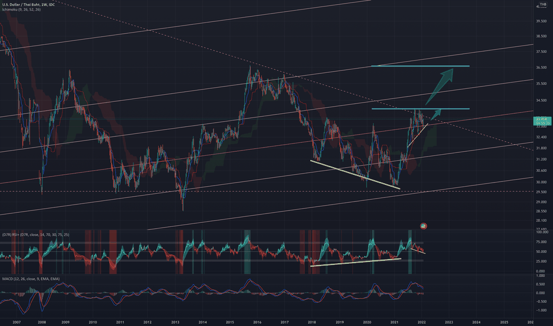Screen dimensions: 553x326
Task: Click the red economic event flag icon
Action: click(x=424, y=226)
